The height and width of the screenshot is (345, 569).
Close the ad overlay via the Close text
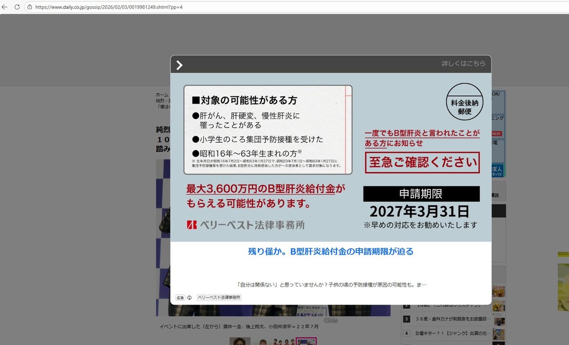(331, 320)
